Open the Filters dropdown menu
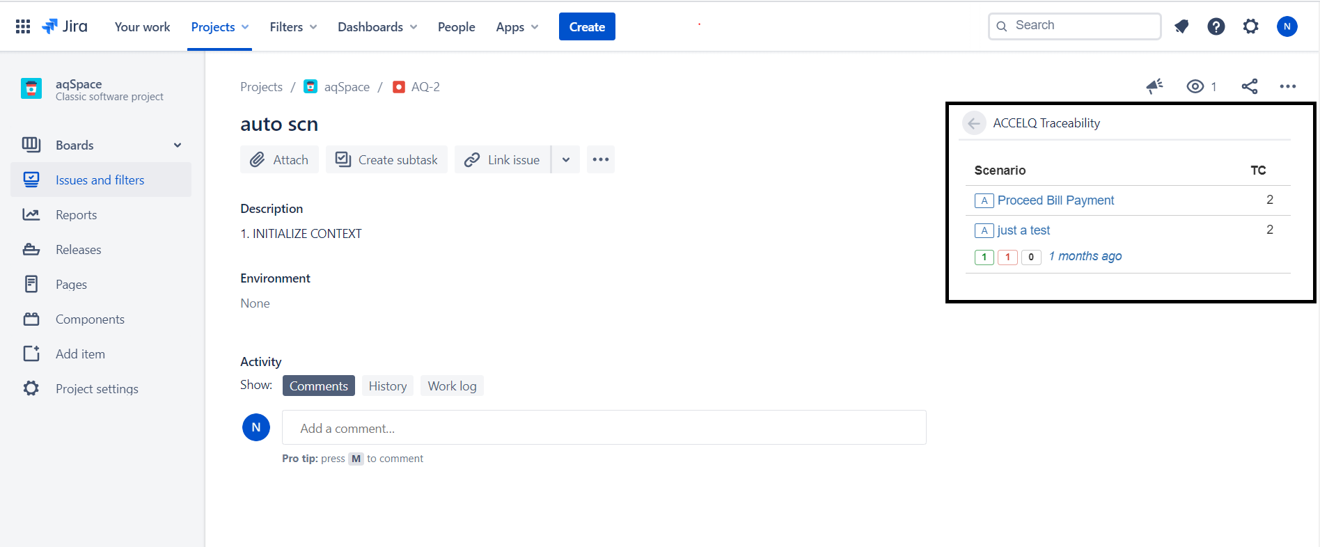Screen dimensions: 1320x547 click(x=293, y=26)
